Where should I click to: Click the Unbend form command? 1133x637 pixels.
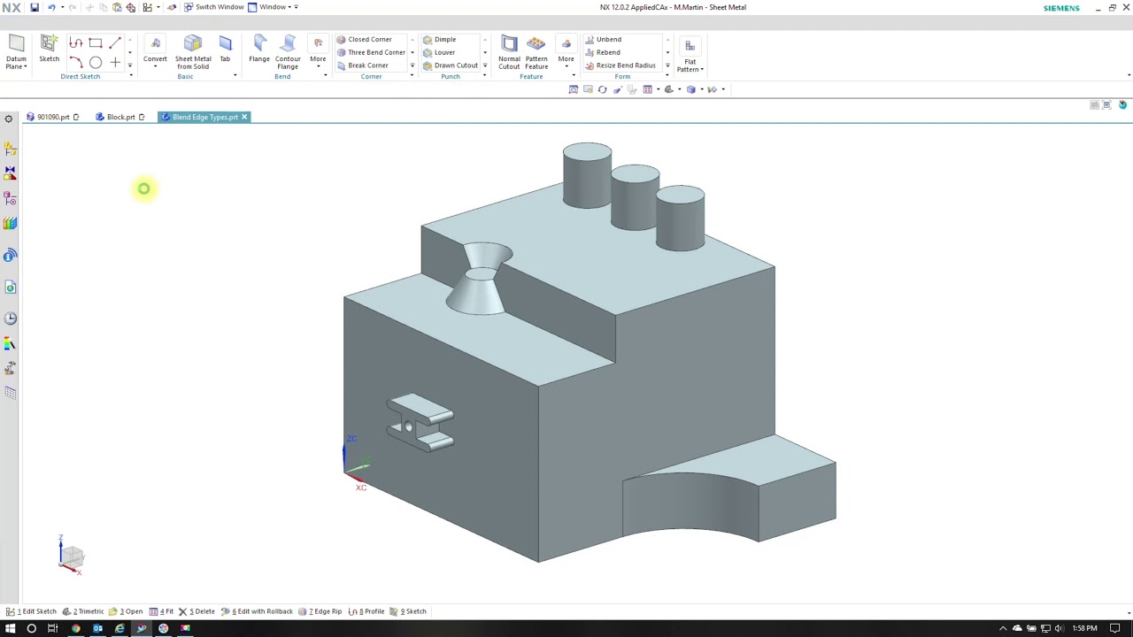[x=603, y=40]
